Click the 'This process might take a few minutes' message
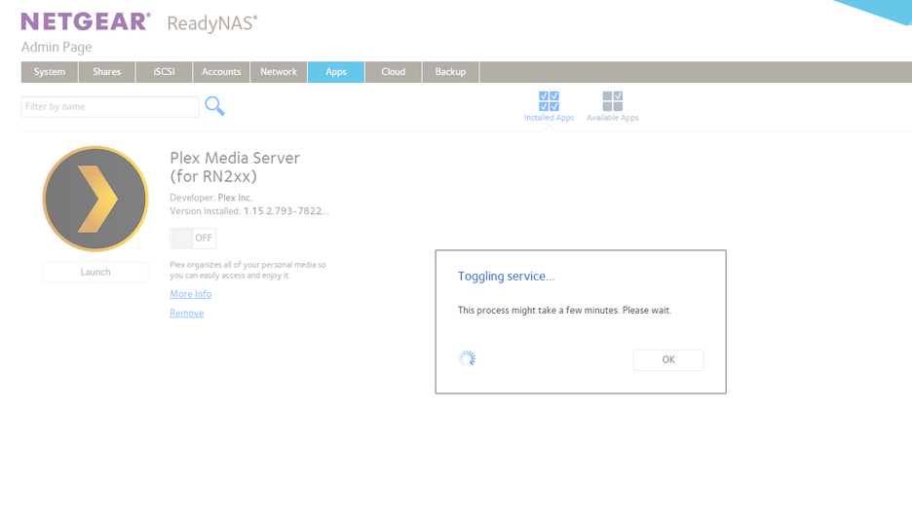The image size is (912, 520). click(564, 311)
